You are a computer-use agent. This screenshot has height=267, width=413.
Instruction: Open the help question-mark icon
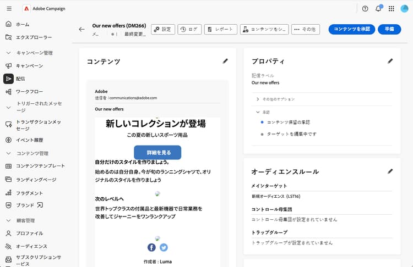[x=365, y=9]
